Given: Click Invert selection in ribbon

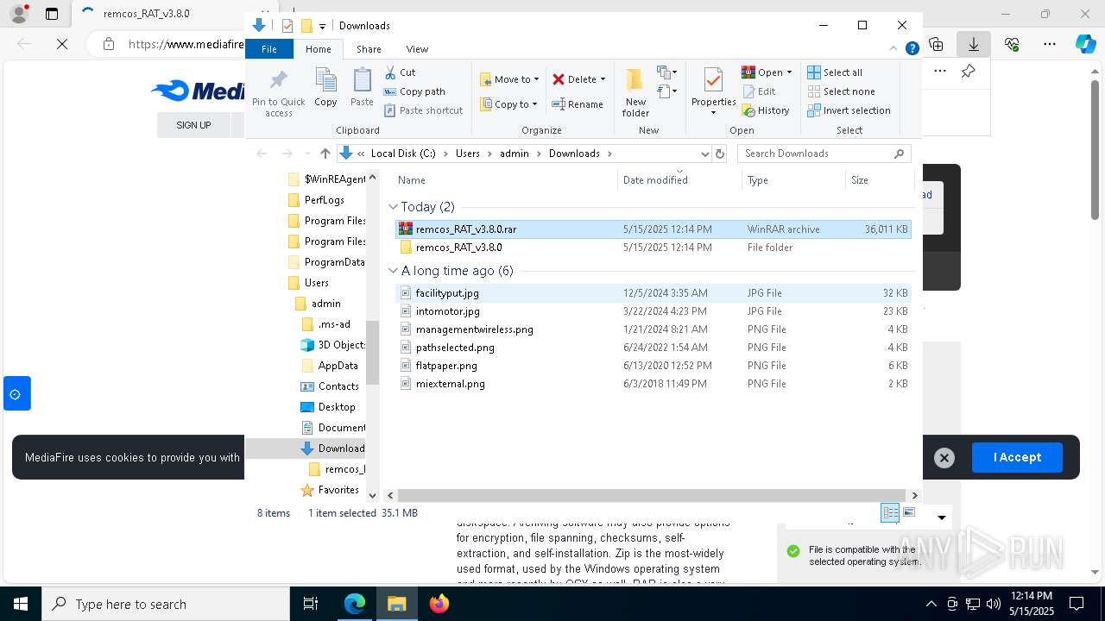Looking at the screenshot, I should (849, 110).
